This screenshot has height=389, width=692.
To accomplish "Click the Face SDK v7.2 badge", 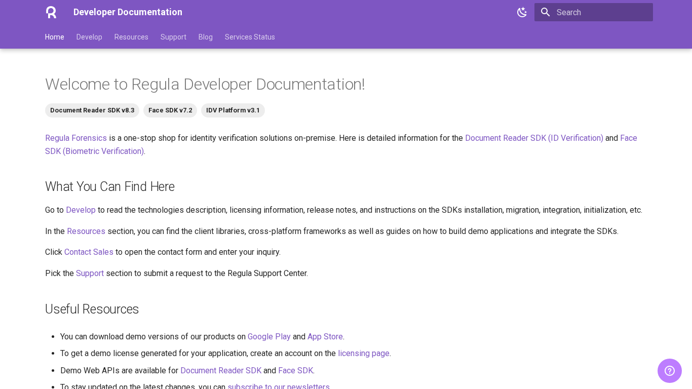I will 170,110.
